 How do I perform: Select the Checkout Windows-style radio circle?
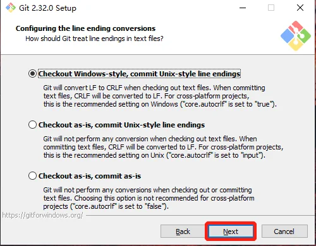click(x=32, y=74)
